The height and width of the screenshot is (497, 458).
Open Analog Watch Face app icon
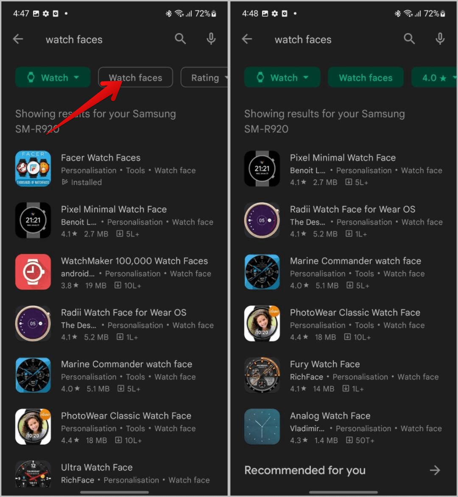[x=262, y=427]
